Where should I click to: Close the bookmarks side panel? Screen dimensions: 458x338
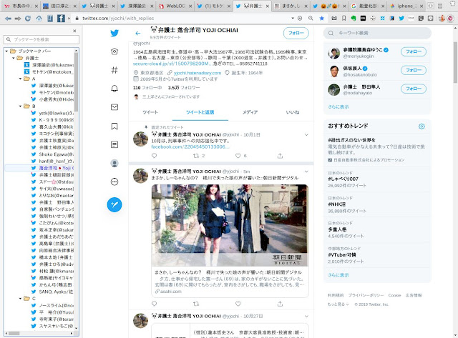(74, 31)
